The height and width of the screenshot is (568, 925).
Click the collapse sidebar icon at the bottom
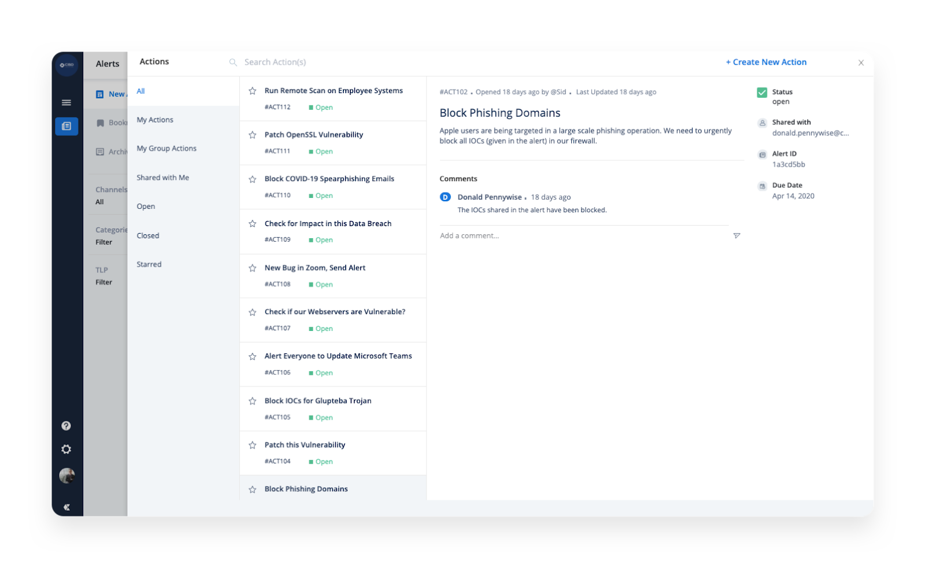(66, 507)
